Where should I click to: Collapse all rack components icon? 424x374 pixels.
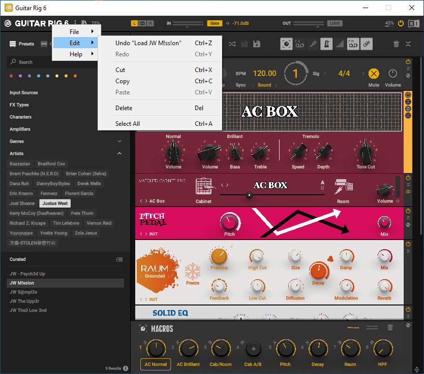pyautogui.click(x=408, y=44)
